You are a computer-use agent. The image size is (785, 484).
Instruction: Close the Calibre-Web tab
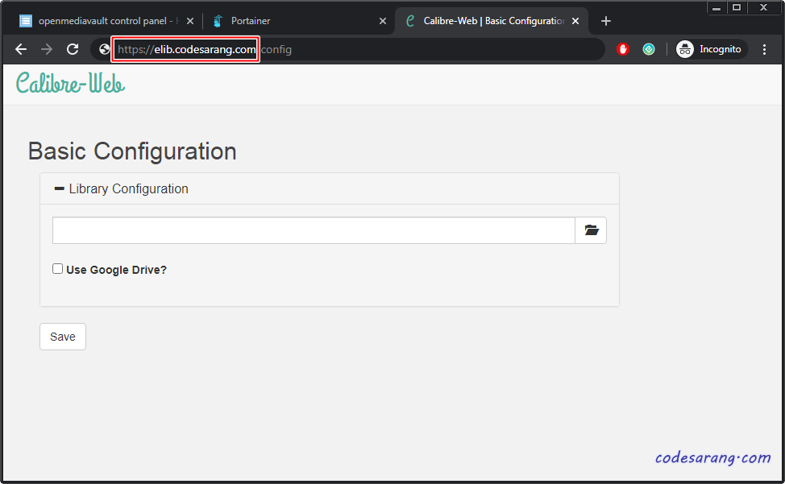[x=575, y=21]
